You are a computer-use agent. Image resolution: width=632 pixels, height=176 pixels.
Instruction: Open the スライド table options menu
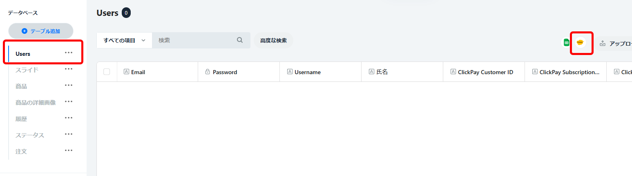click(x=69, y=69)
